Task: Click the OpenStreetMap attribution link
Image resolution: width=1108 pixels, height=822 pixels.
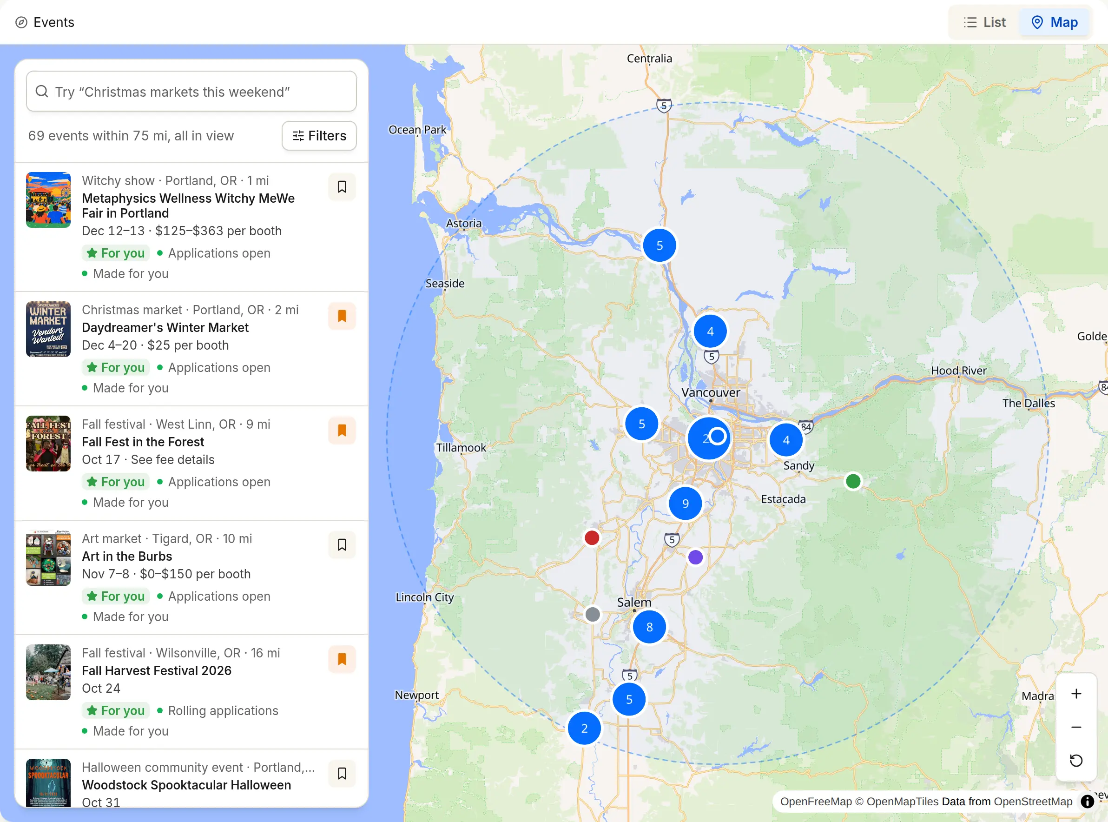Action: click(1033, 802)
